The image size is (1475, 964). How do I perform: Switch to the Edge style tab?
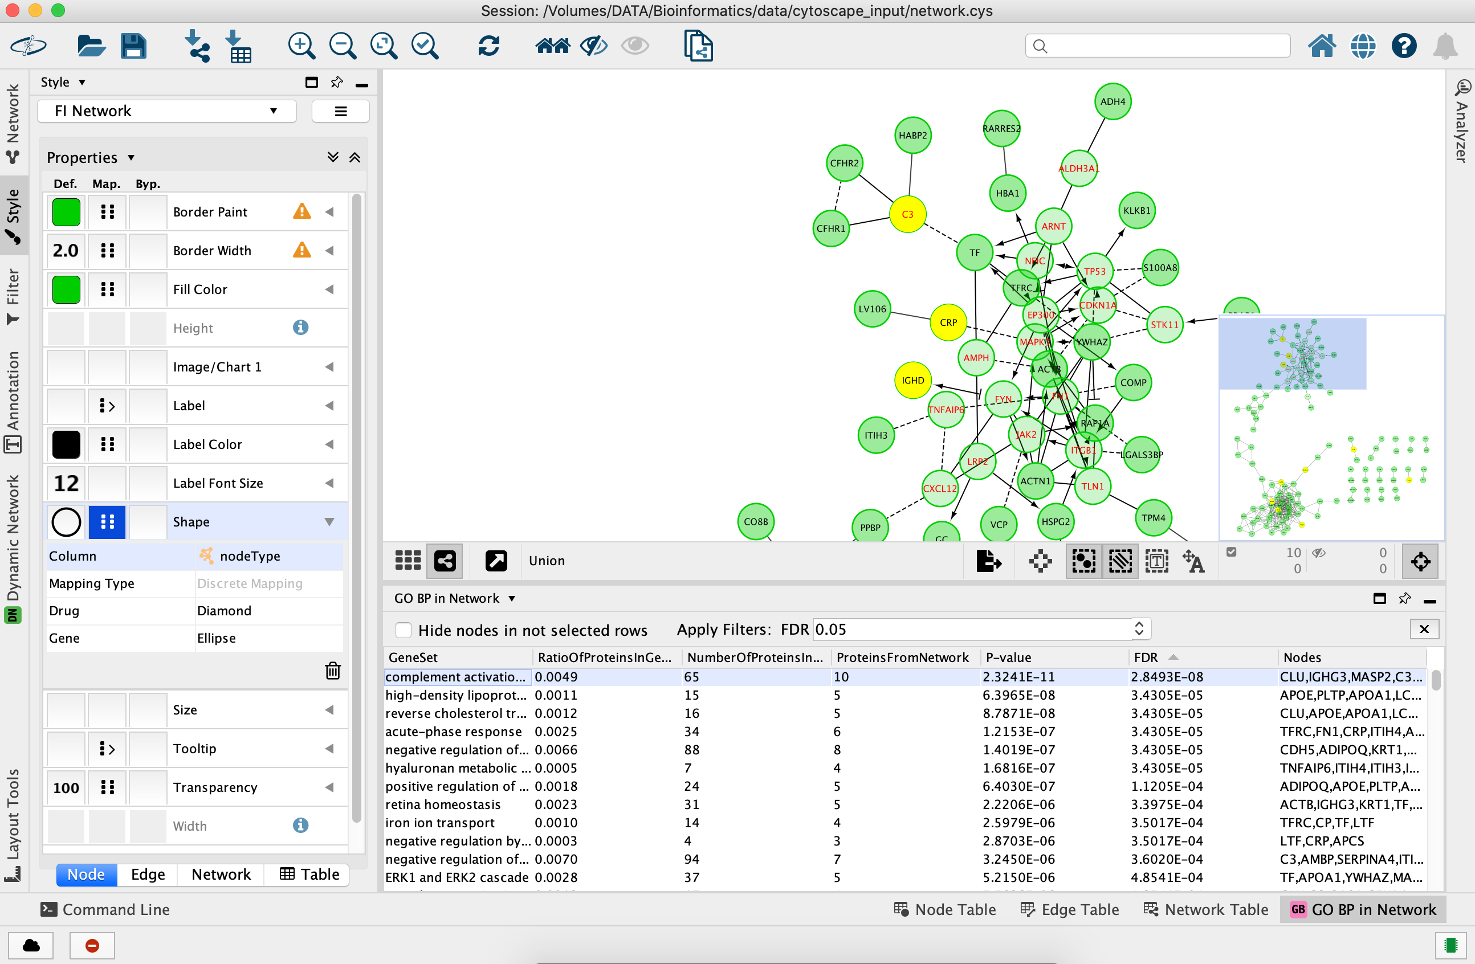point(148,874)
